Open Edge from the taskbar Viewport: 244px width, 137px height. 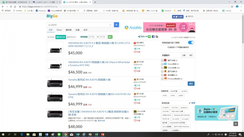click(x=22, y=135)
